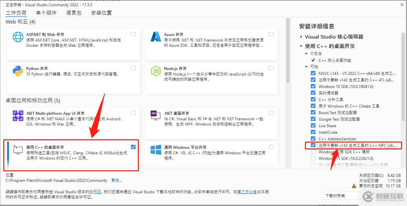Uncheck the 实时调试器 component

(313, 93)
